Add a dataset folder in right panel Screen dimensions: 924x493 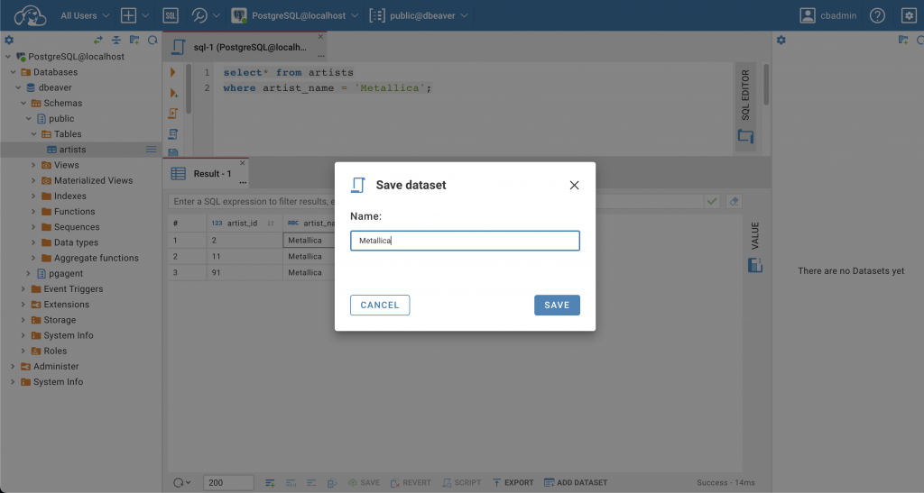(x=902, y=40)
